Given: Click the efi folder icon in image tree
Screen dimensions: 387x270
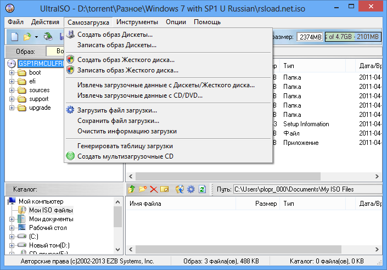Looking at the screenshot, I should point(22,81).
